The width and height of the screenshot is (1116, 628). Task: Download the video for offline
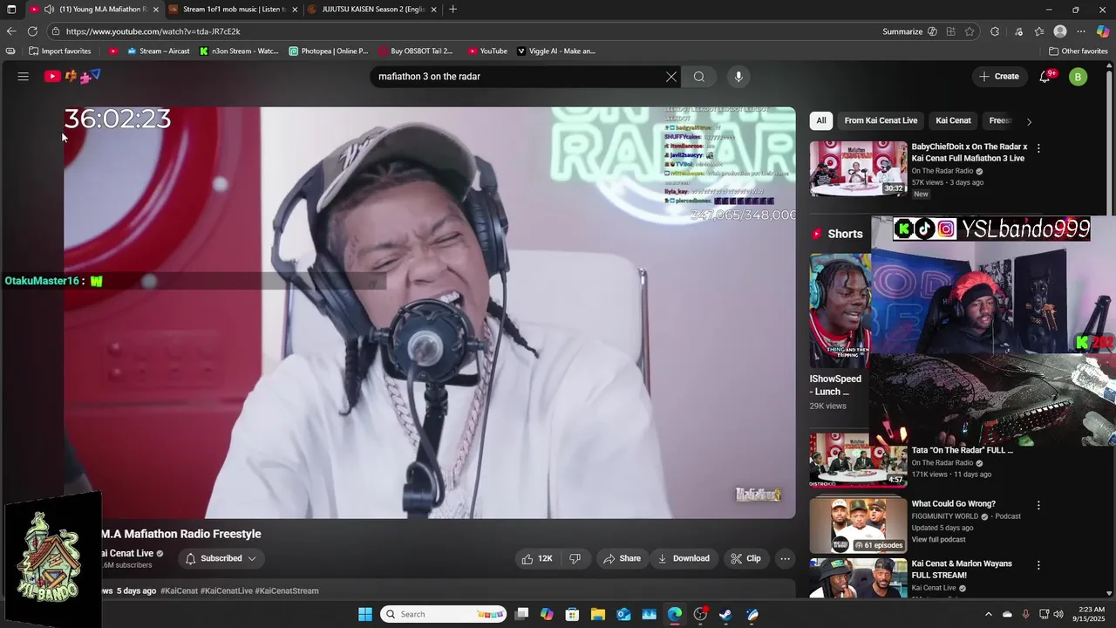[683, 558]
